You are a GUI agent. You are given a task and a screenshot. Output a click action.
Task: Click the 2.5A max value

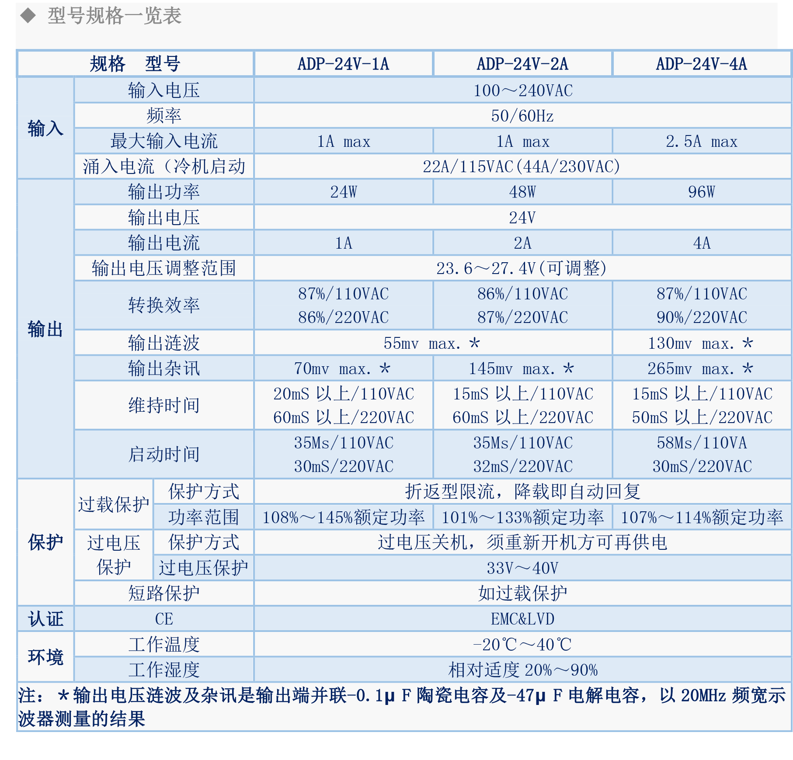point(702,141)
